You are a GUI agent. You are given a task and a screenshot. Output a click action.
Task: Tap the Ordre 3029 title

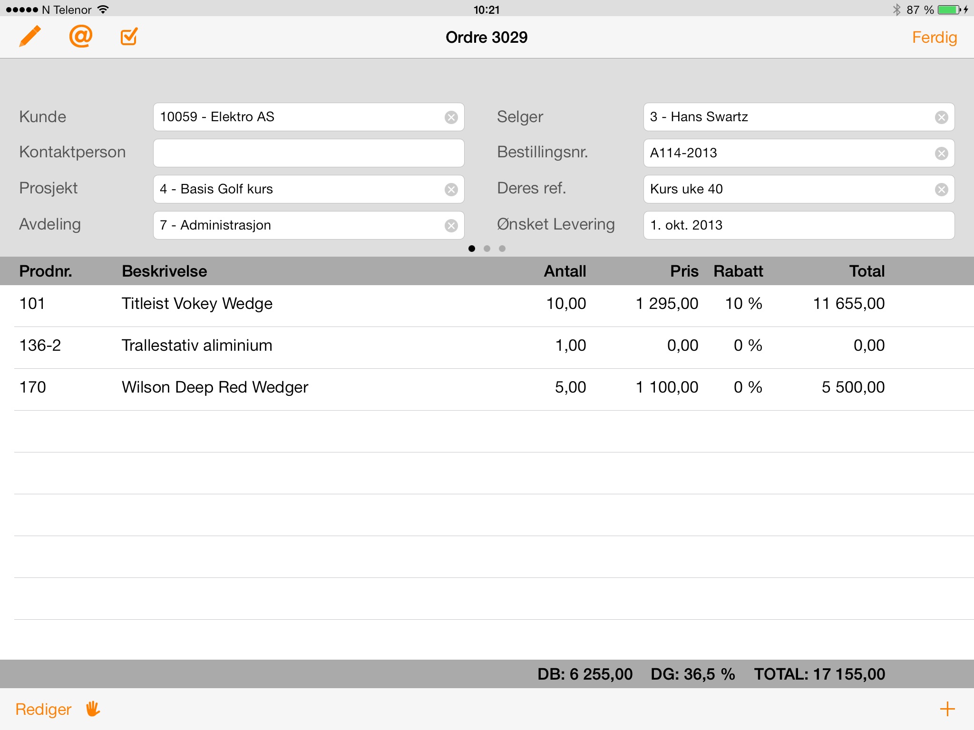tap(487, 37)
